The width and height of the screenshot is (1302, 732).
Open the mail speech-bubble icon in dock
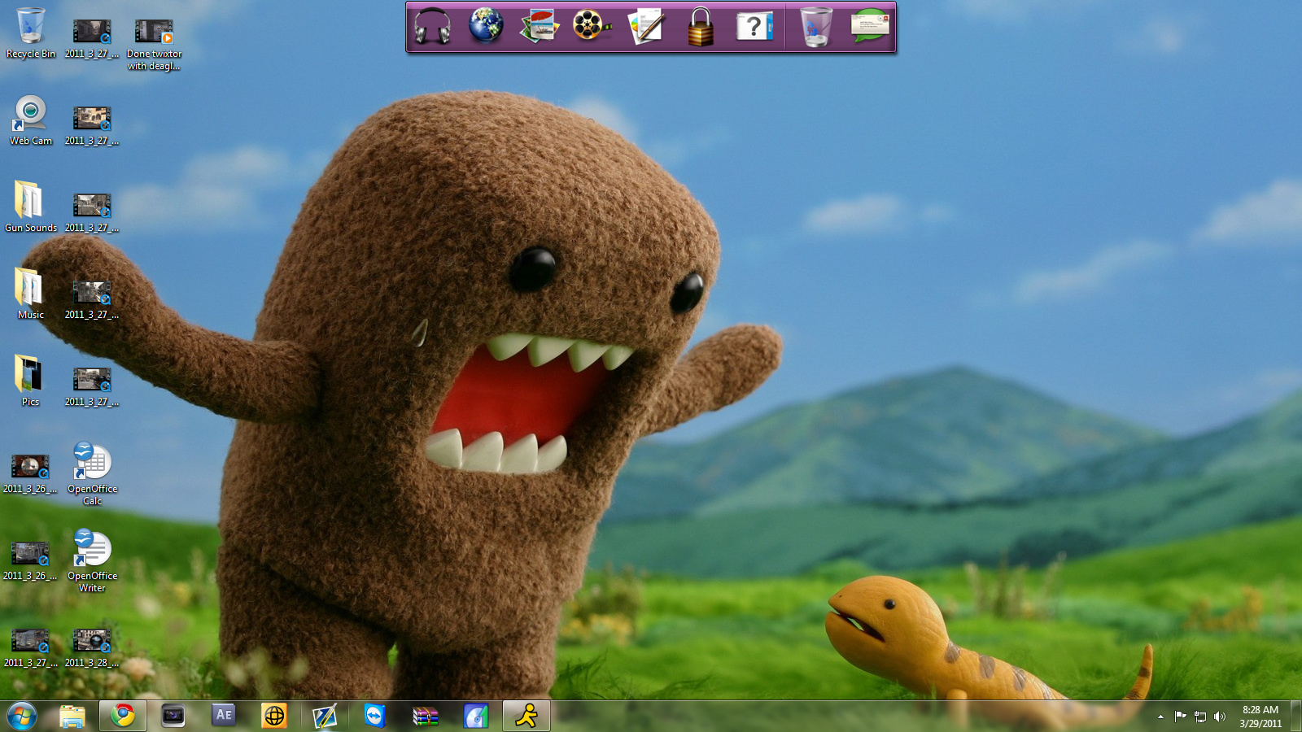[870, 27]
